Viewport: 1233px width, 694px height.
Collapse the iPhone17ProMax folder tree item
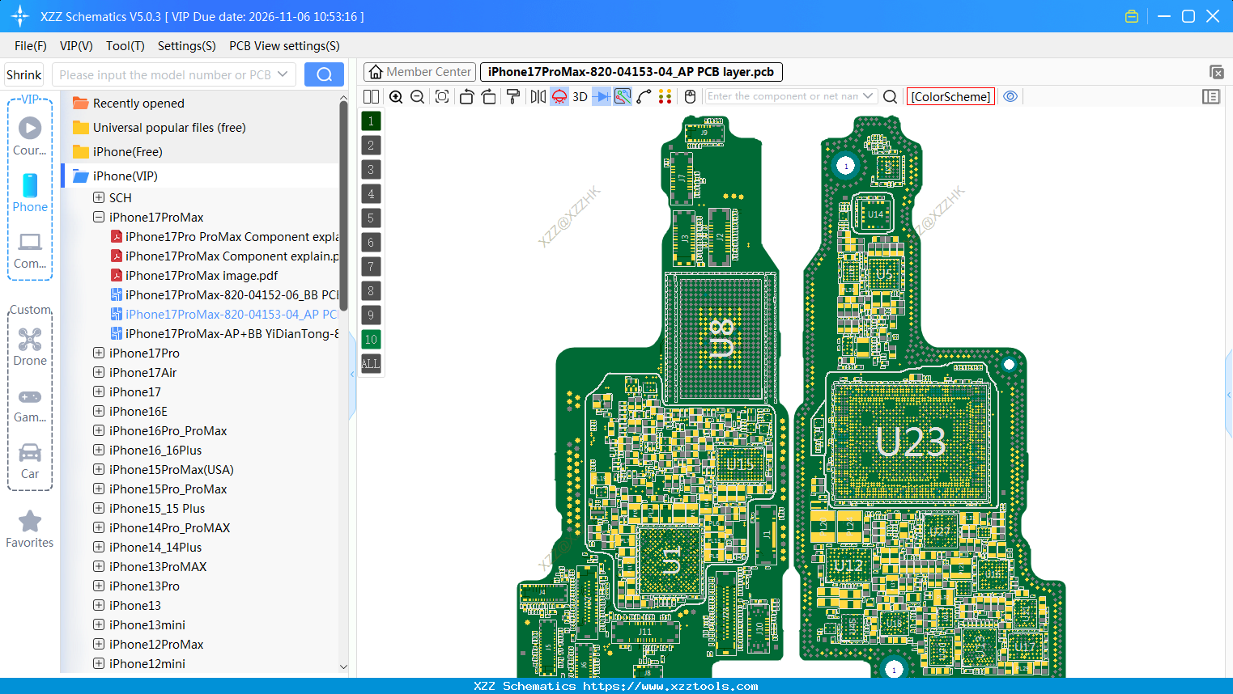pyautogui.click(x=98, y=217)
